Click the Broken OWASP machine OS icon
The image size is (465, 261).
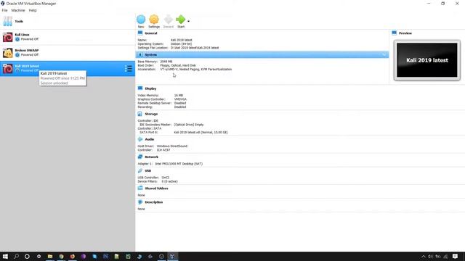click(8, 53)
